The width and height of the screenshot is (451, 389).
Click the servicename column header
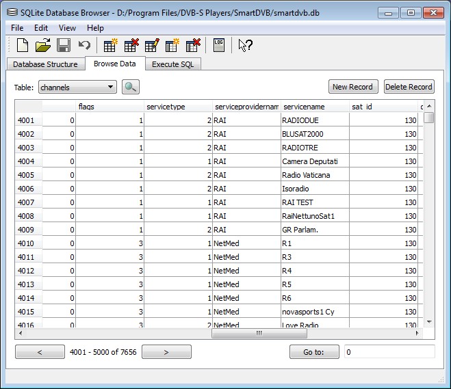pos(315,107)
